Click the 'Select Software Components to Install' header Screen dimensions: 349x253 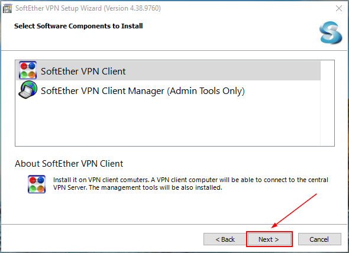pyautogui.click(x=78, y=26)
